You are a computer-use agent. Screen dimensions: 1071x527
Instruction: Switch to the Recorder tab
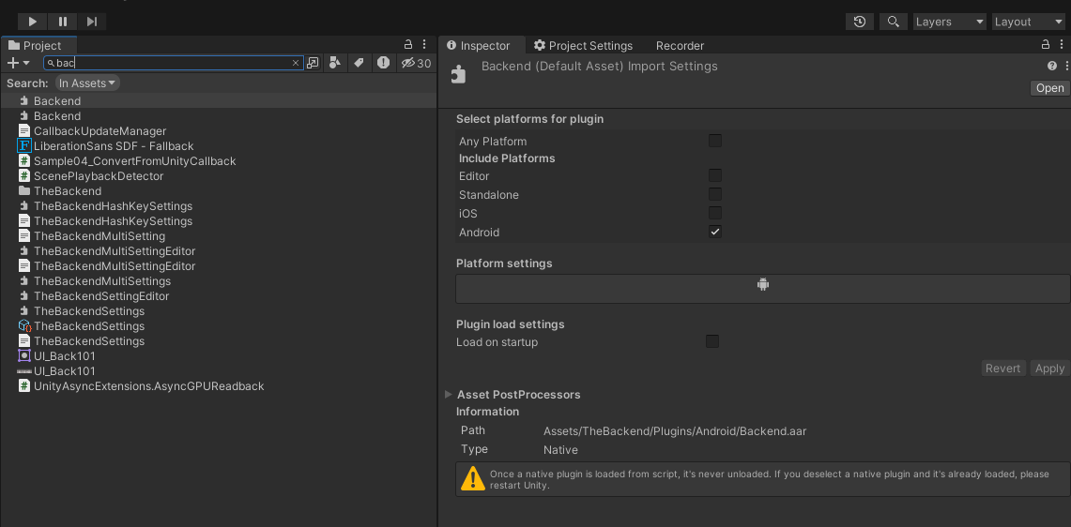coord(680,46)
